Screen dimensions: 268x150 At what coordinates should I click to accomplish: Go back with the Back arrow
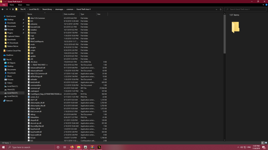[3, 9]
